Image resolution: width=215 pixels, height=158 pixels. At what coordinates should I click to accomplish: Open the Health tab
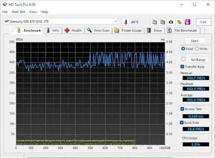[73, 30]
